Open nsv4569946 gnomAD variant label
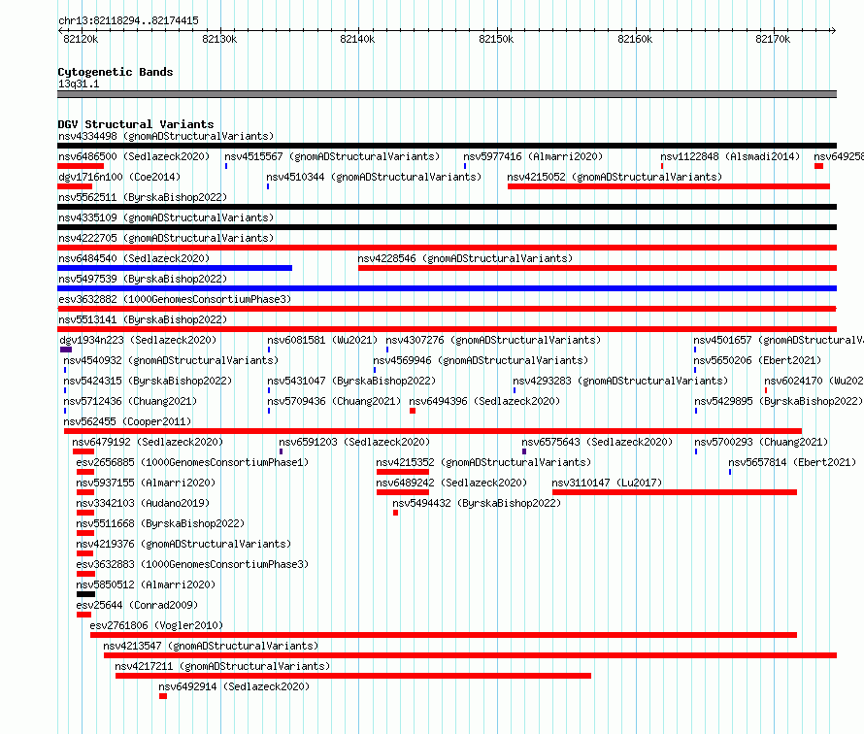This screenshot has width=864, height=734. pyautogui.click(x=481, y=360)
